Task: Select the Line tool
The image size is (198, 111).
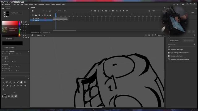Action: pos(3,86)
